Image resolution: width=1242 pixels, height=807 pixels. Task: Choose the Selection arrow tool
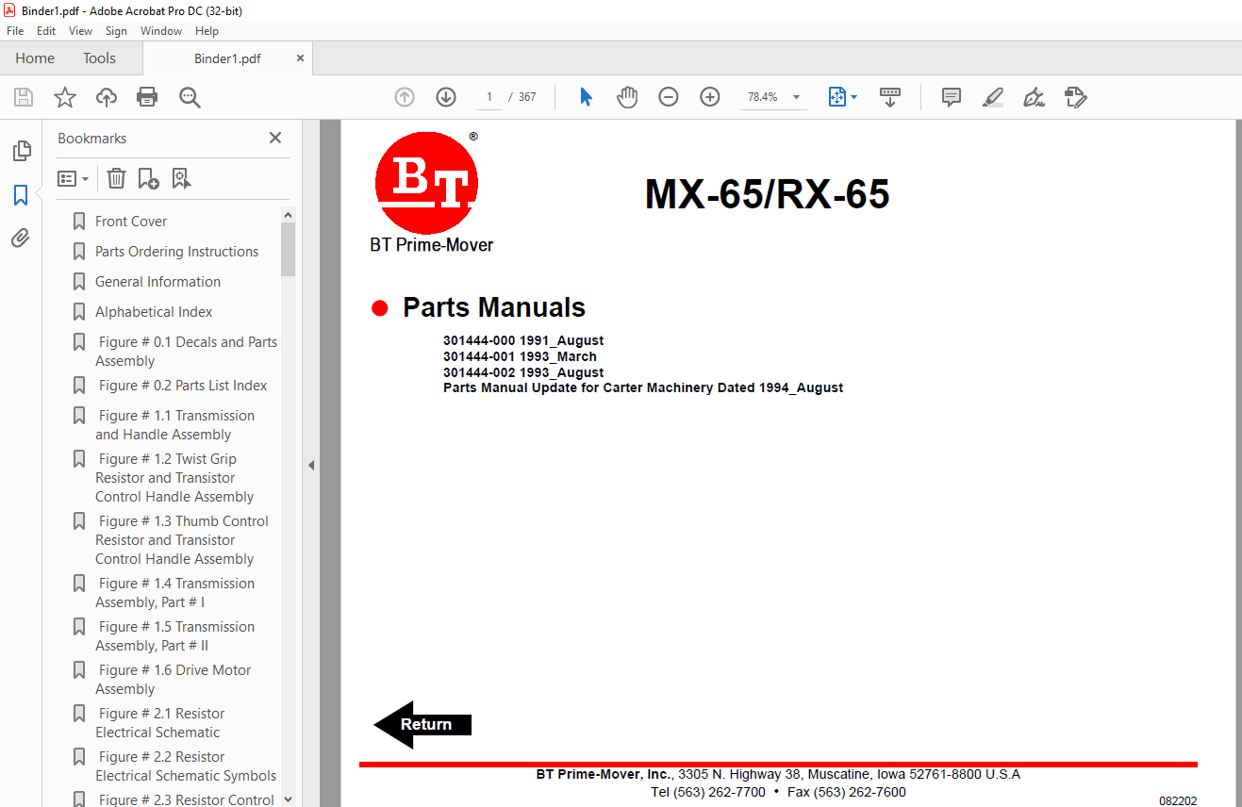[586, 97]
